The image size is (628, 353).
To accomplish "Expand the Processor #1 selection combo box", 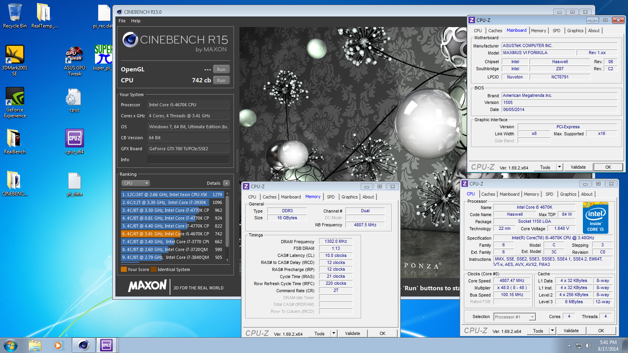I will point(515,317).
